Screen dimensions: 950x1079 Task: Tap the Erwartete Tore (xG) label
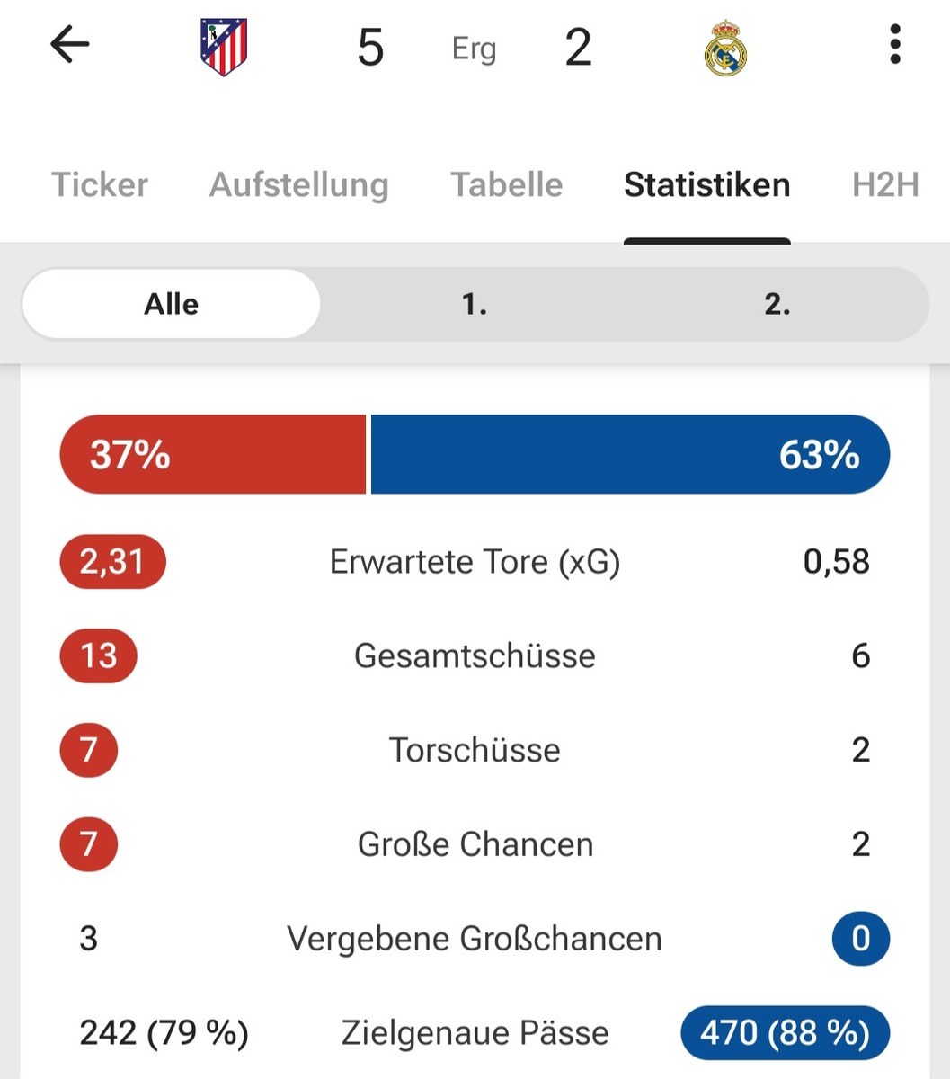coord(475,562)
